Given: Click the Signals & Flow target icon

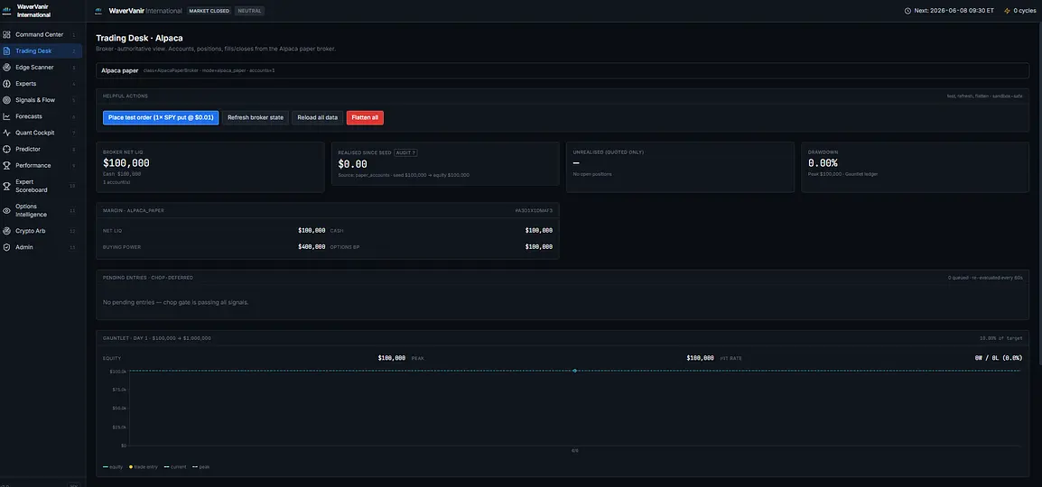Looking at the screenshot, I should [6, 100].
